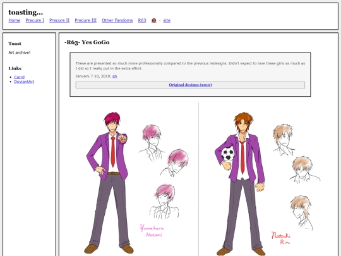Image resolution: width=341 pixels, height=256 pixels.
Task: Select the -R63- Yes GoGo heading
Action: [x=87, y=42]
